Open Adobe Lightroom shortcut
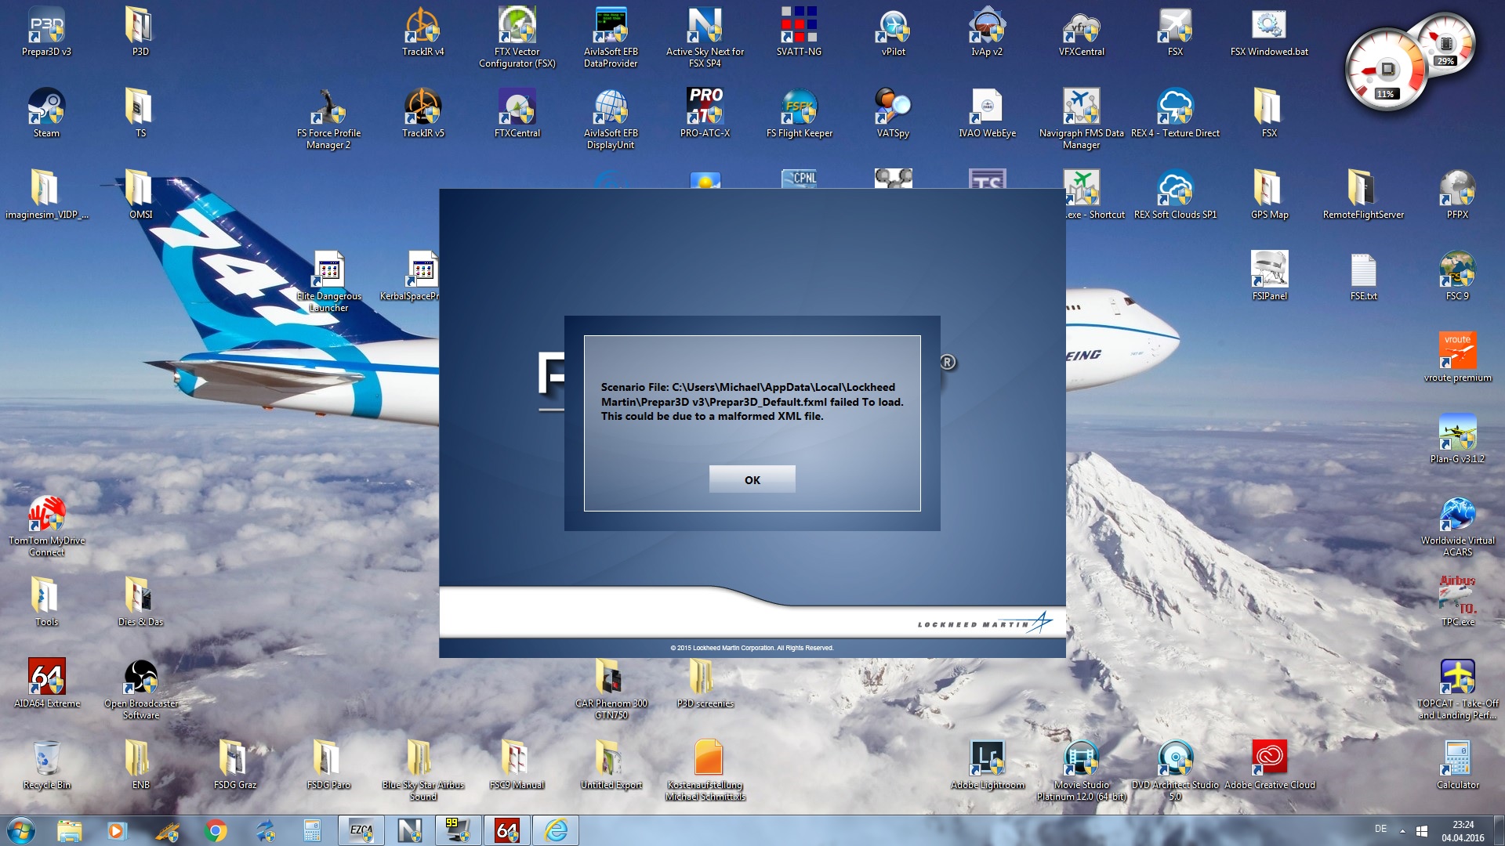1505x846 pixels. 987,765
